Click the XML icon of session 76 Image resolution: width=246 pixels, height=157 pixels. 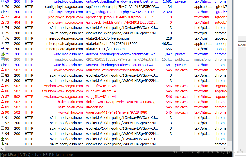pyautogui.click(x=2, y=38)
